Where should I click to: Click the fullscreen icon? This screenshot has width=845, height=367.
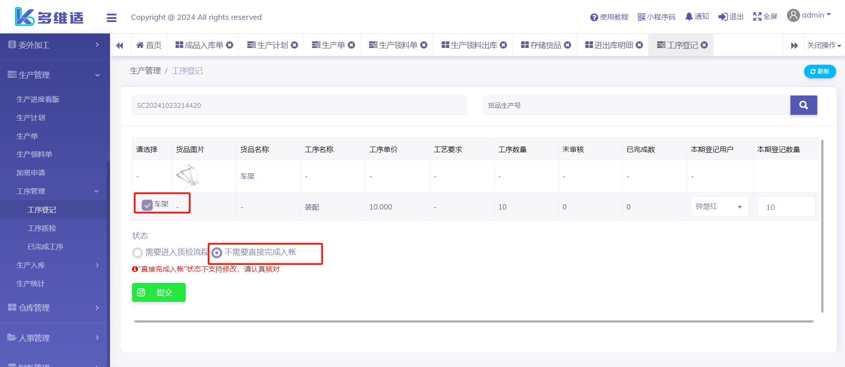coord(757,17)
